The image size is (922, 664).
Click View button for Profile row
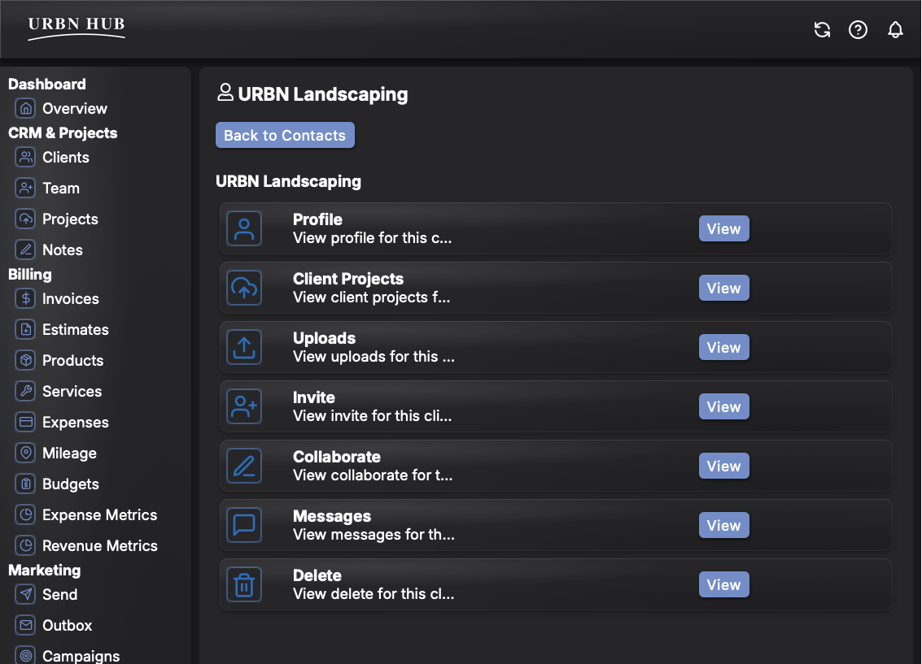pyautogui.click(x=723, y=229)
